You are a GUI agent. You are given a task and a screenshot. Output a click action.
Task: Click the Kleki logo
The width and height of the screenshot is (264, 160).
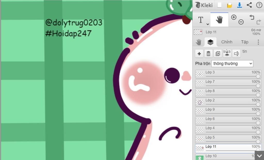(x=204, y=5)
